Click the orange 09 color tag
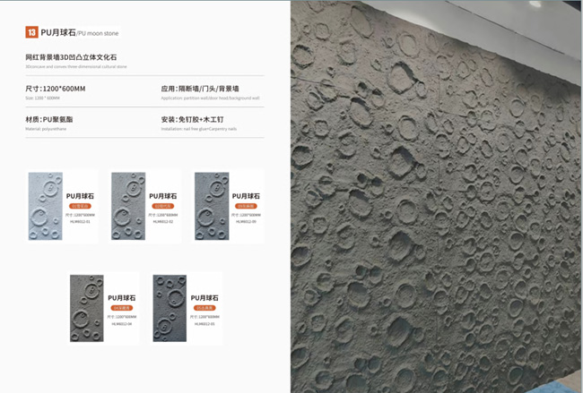 [x=246, y=206]
